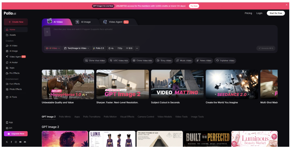This screenshot has width=293, height=151.
Task: Click Start for Free button
Action: 276,13
